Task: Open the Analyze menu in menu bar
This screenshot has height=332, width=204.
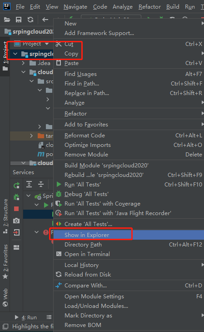Action: (x=123, y=7)
